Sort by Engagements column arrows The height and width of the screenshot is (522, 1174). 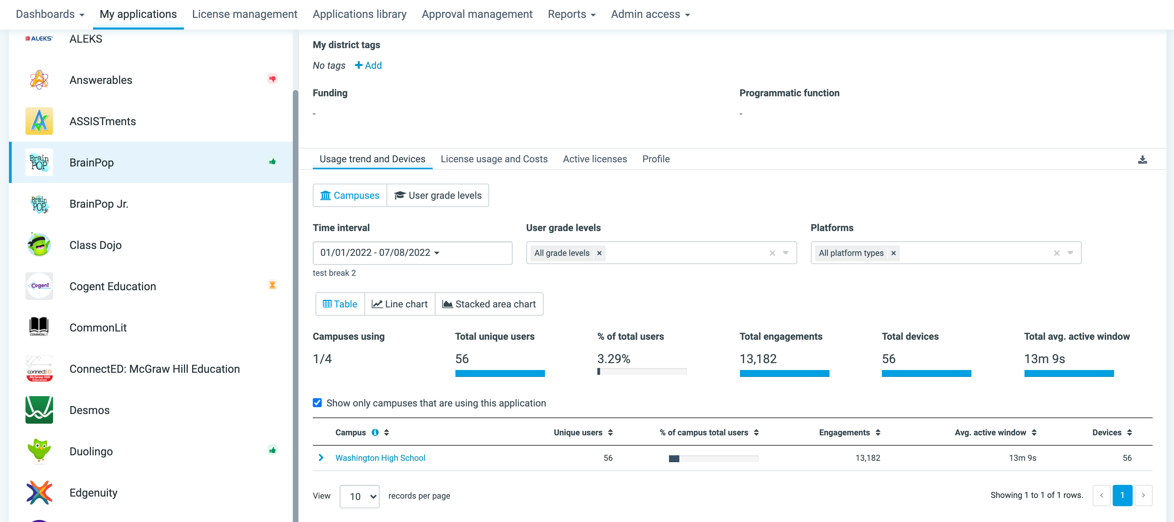(x=878, y=432)
